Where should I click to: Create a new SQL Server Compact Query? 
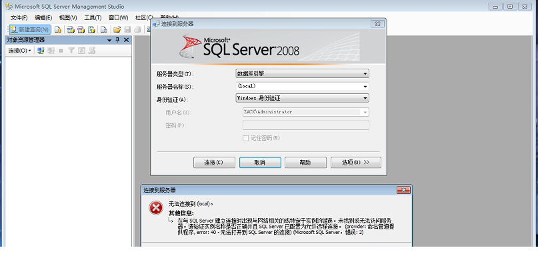point(103,29)
